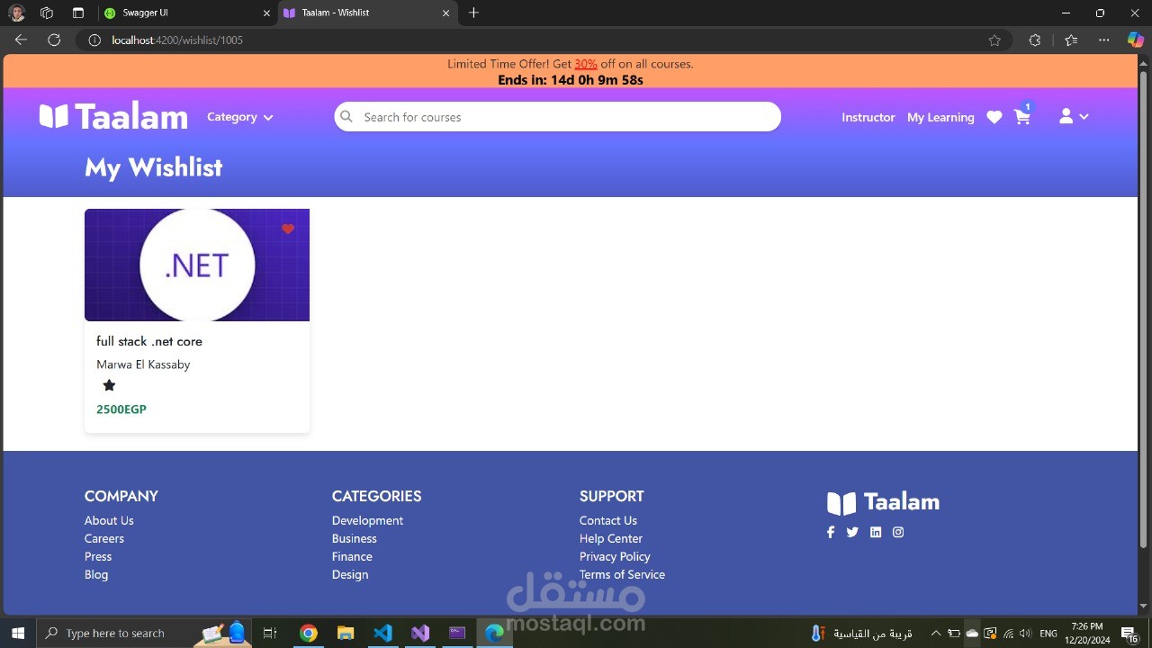
Task: Click the magnifier icon in search bar
Action: 346,117
